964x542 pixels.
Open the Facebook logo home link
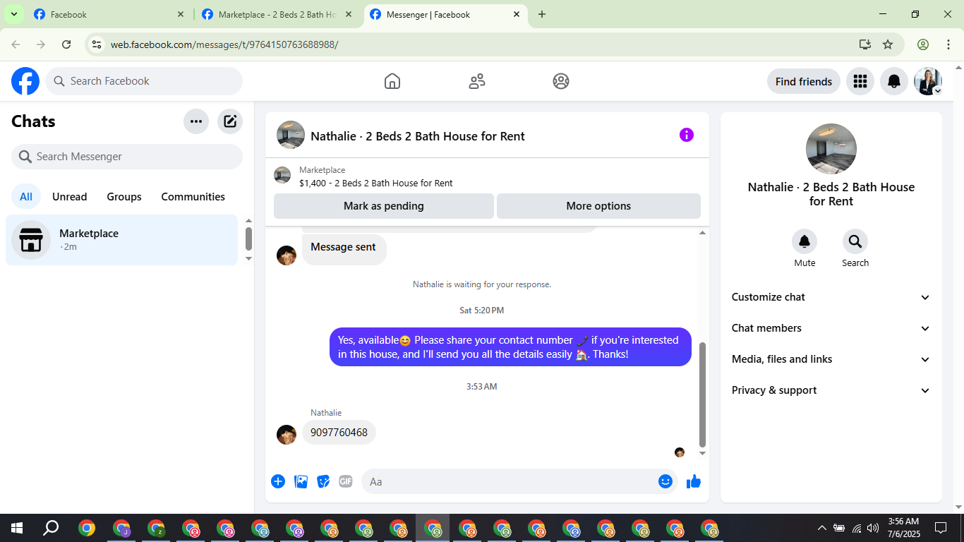25,81
